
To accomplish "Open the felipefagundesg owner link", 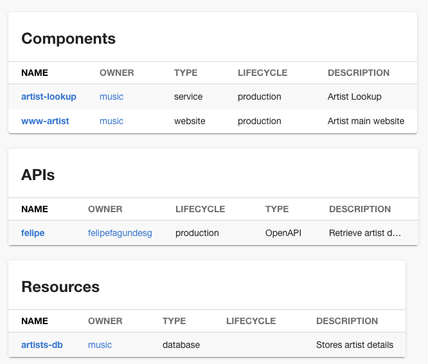I will (120, 233).
